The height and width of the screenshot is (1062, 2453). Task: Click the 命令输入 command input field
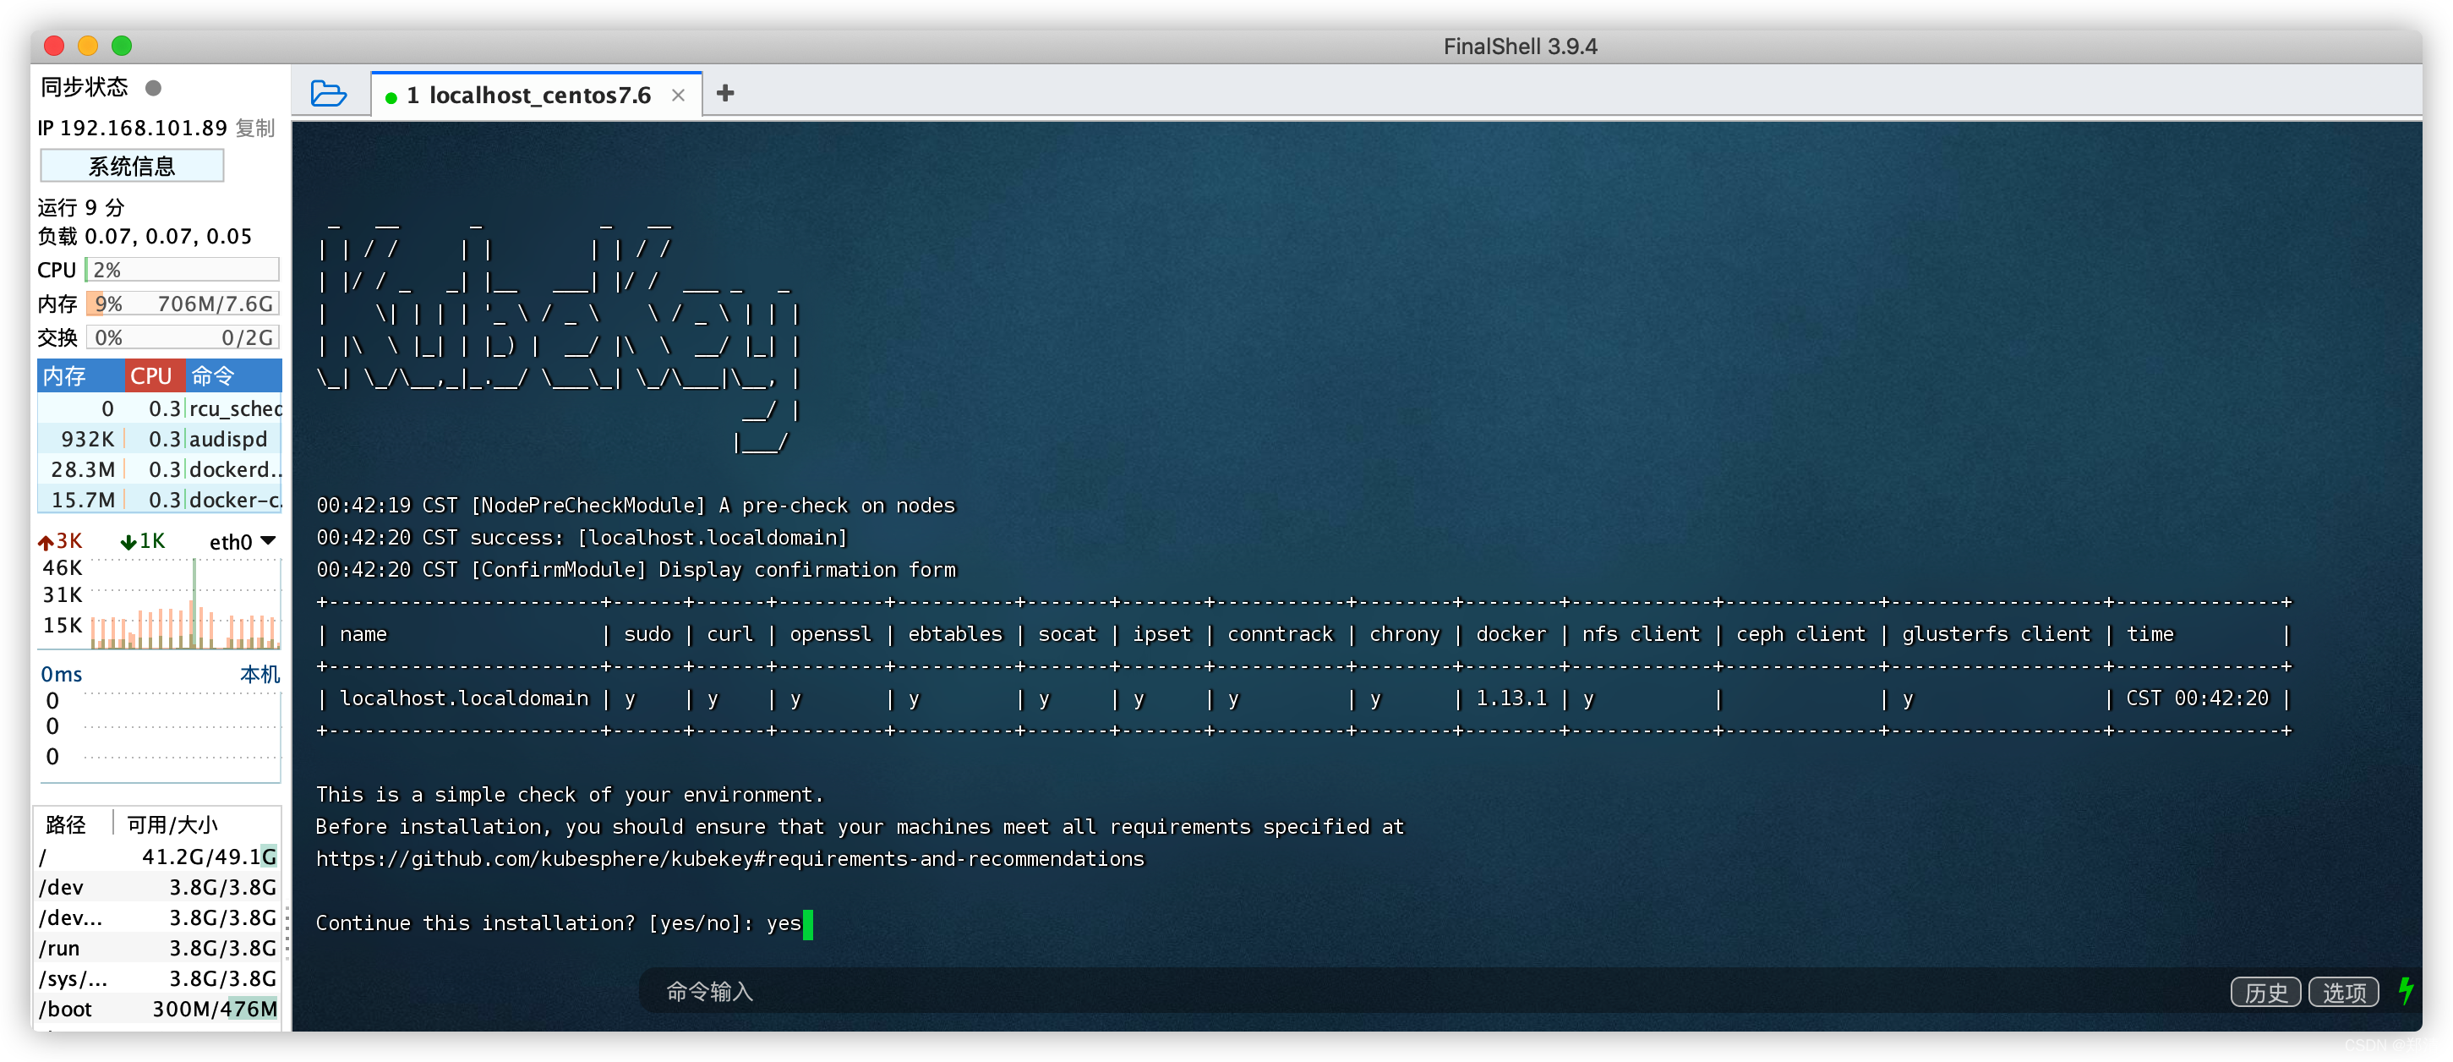coord(1333,992)
